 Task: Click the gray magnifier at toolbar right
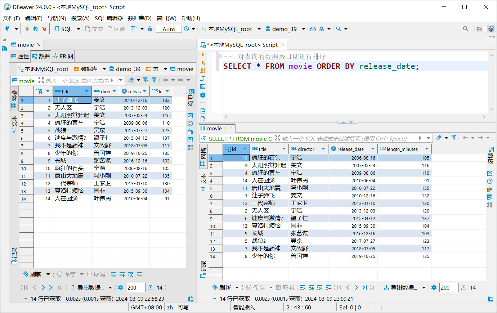tap(466, 29)
